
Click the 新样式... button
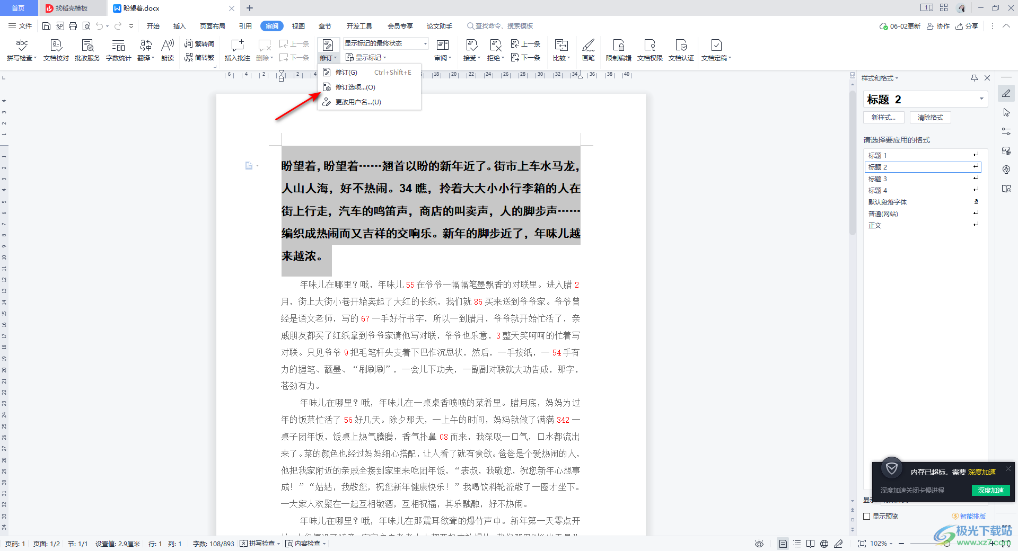click(883, 118)
